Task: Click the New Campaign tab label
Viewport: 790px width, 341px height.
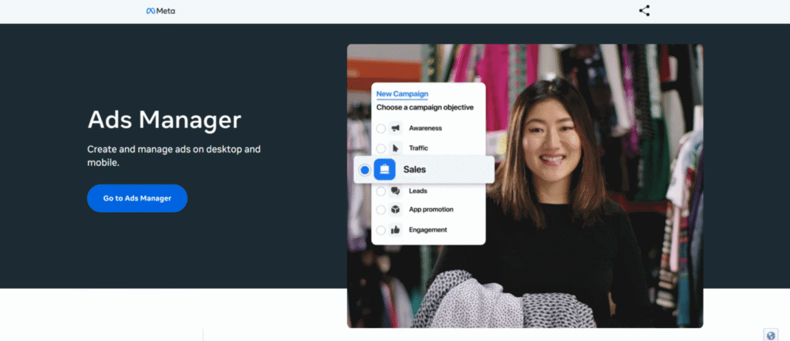Action: click(x=402, y=94)
